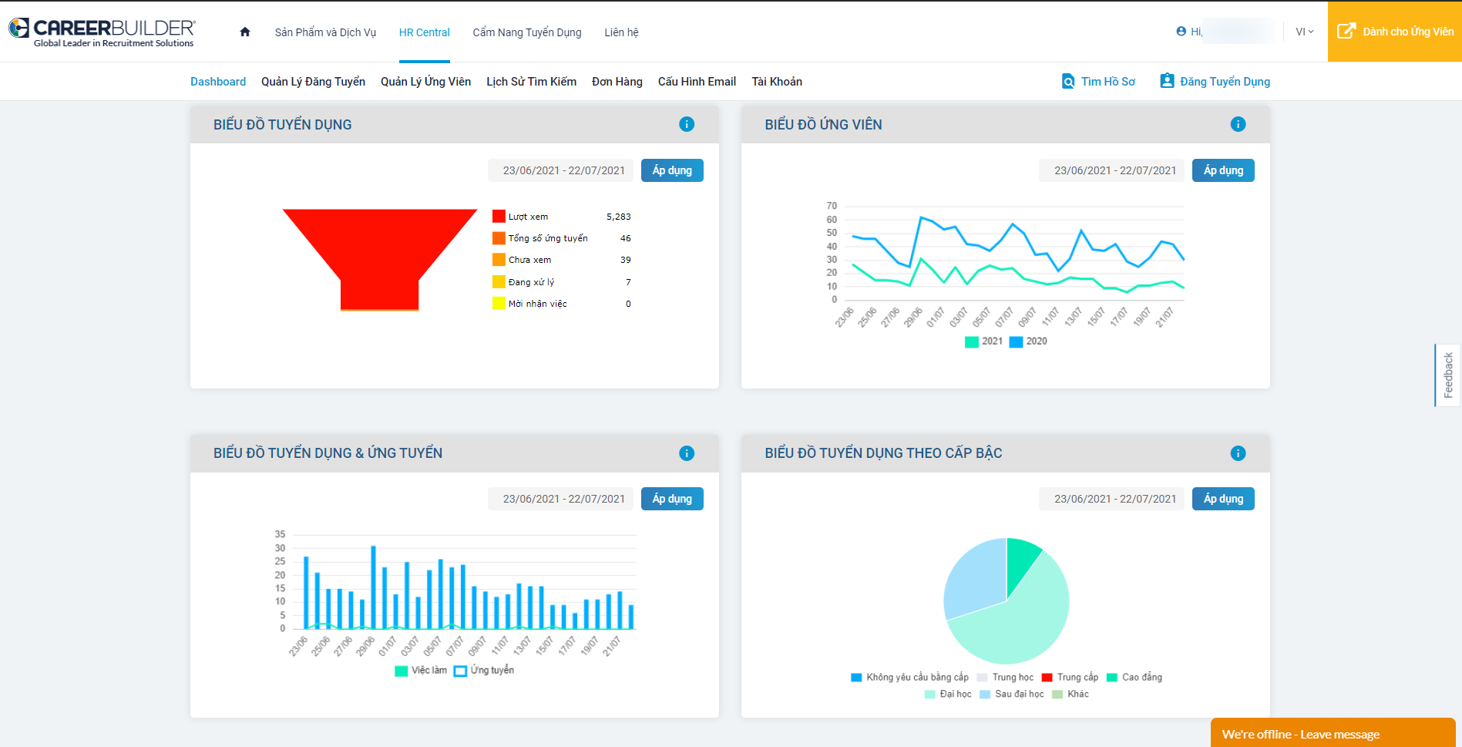This screenshot has width=1462, height=747.
Task: Click Áp dụng in Tuyển Dụng & Ứng Tuyển
Action: pyautogui.click(x=672, y=499)
